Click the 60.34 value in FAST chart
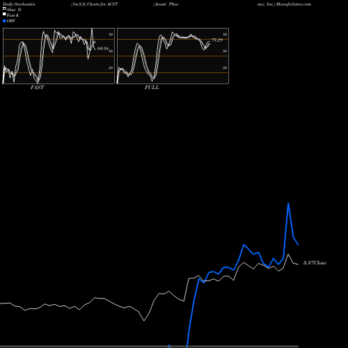 [x=103, y=48]
